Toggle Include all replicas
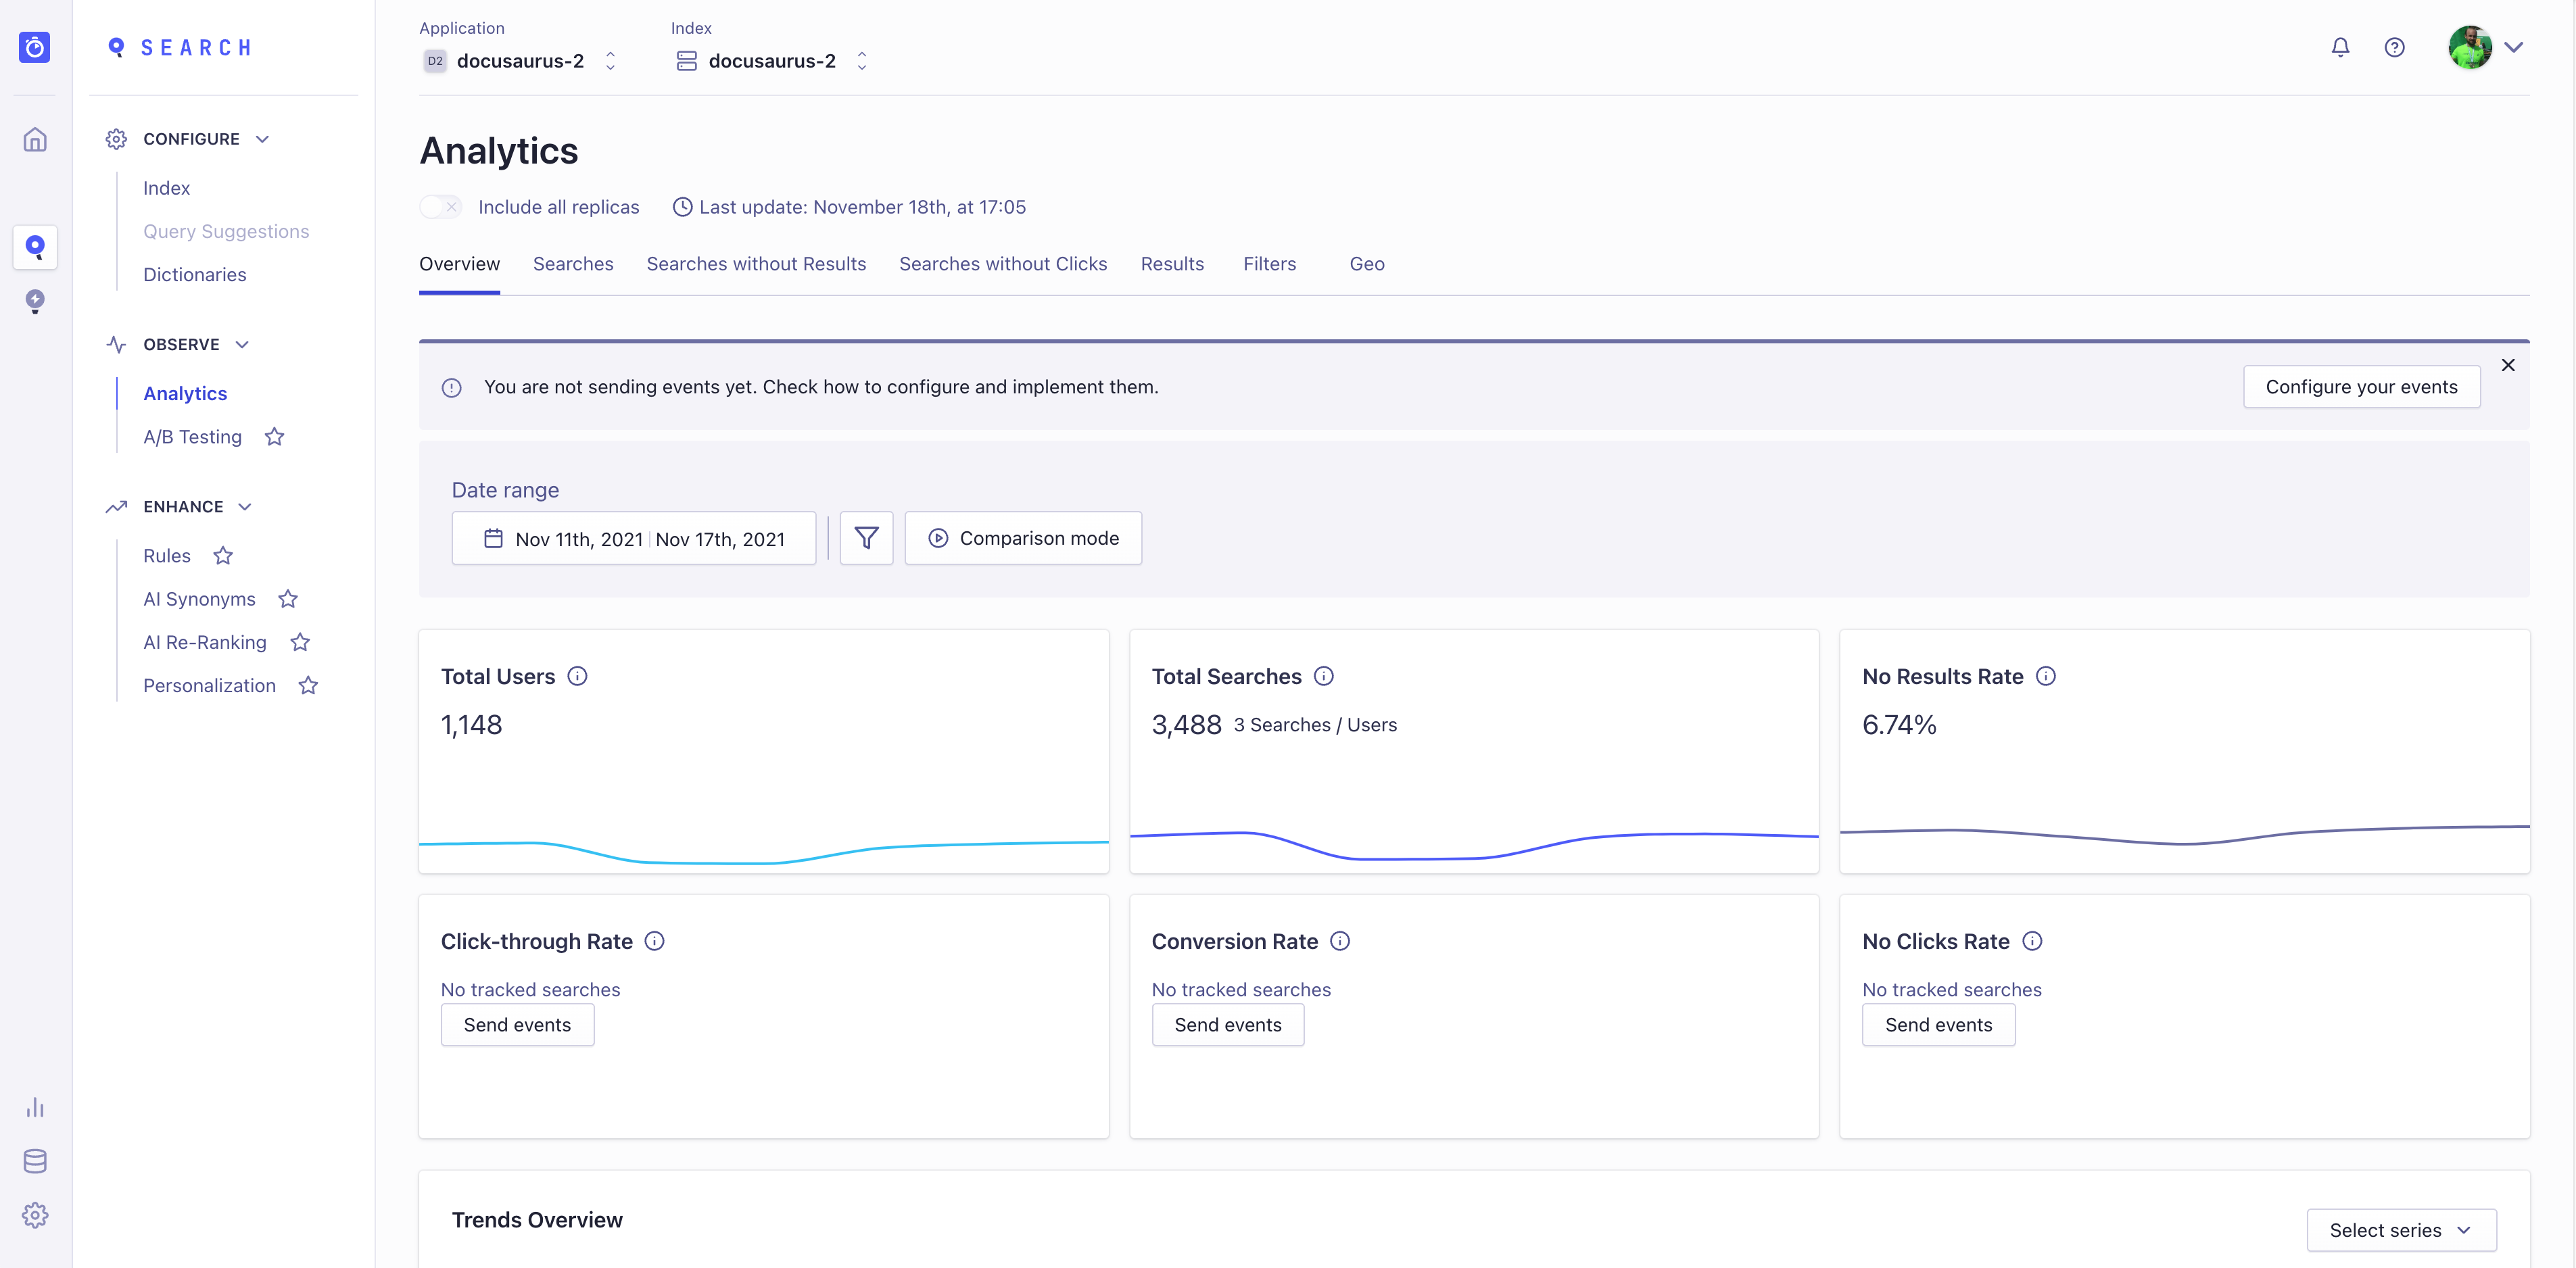2576x1268 pixels. [x=440, y=207]
